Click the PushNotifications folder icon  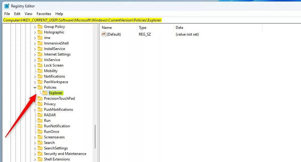(x=40, y=110)
